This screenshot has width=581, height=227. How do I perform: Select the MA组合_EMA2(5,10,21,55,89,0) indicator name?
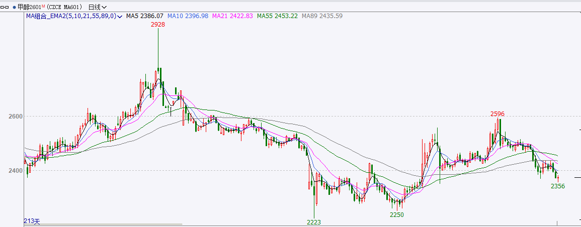(71, 16)
